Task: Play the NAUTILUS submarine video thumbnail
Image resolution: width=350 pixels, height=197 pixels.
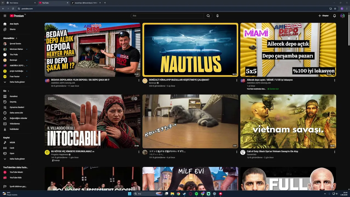Action: [190, 50]
